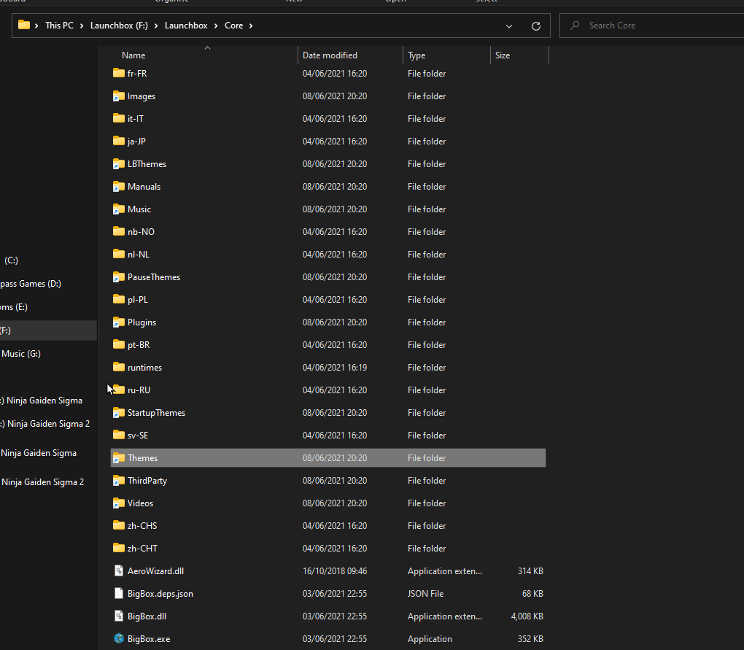
Task: Go to Launchbox (F:) in breadcrumb
Action: 119,26
